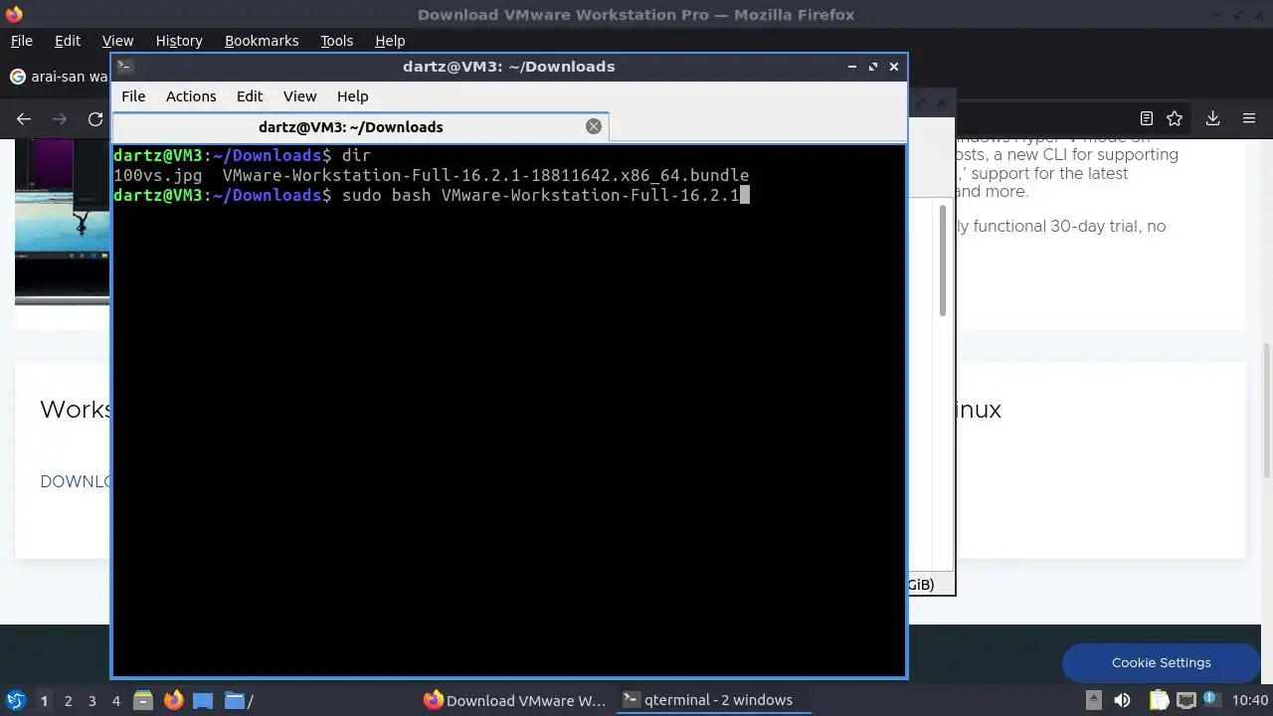Reload the page in Firefox
Image resolution: width=1273 pixels, height=716 pixels.
pyautogui.click(x=95, y=118)
